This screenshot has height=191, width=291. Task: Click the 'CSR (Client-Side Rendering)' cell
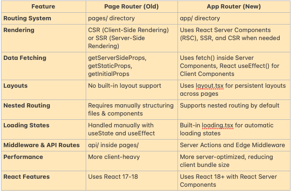(x=131, y=38)
